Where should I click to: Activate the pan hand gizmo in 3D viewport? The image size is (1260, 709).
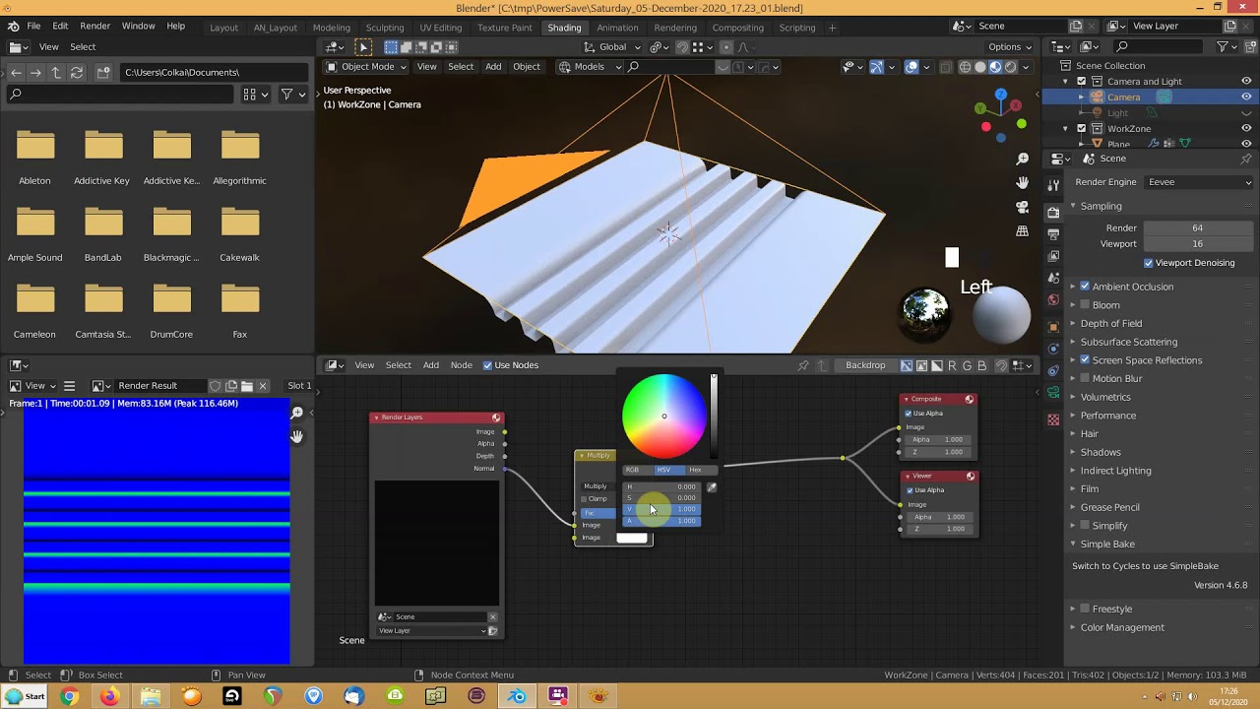[x=1023, y=183]
